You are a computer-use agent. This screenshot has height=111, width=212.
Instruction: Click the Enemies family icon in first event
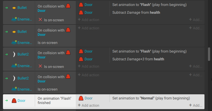click(14, 19)
